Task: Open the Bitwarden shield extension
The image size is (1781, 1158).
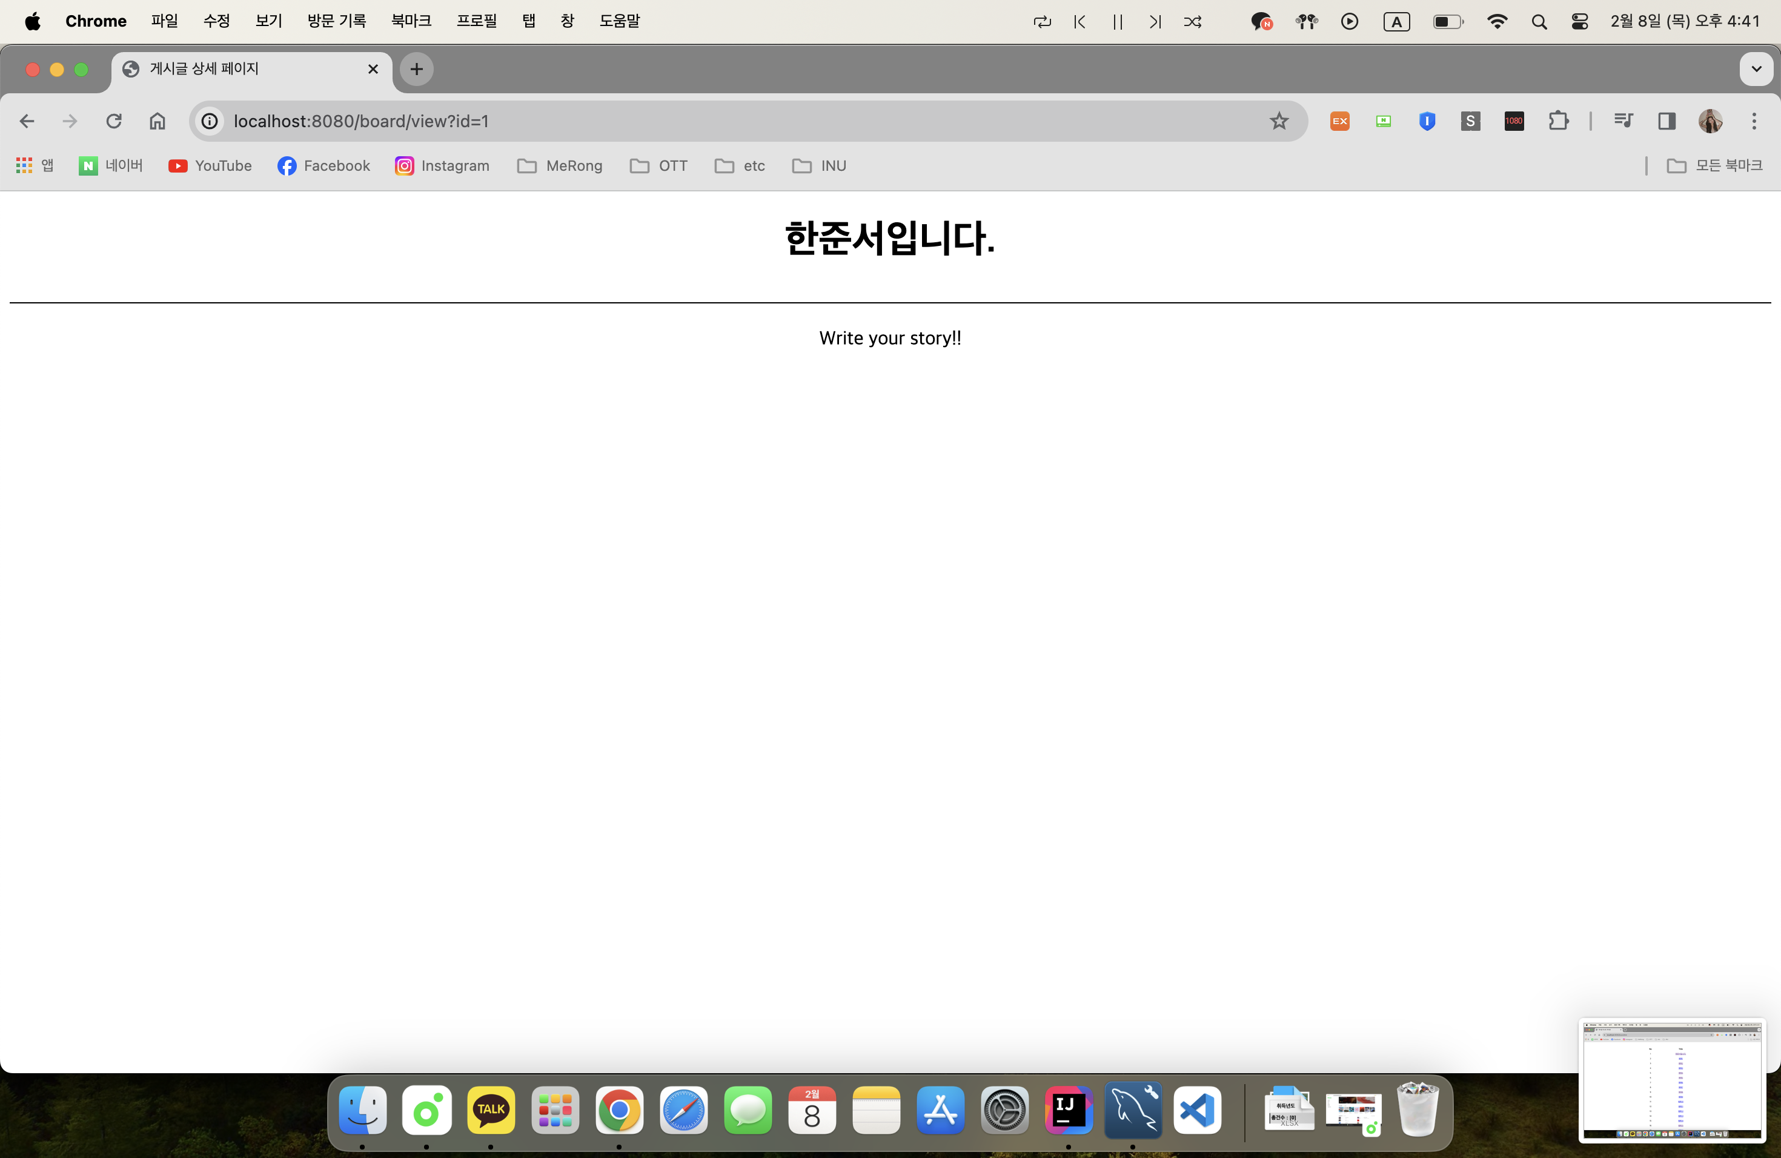Action: point(1427,121)
